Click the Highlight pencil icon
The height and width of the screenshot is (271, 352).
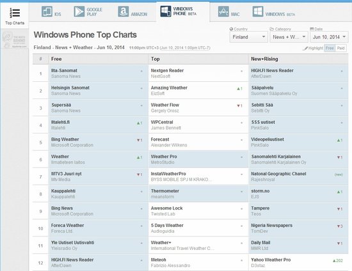305,48
